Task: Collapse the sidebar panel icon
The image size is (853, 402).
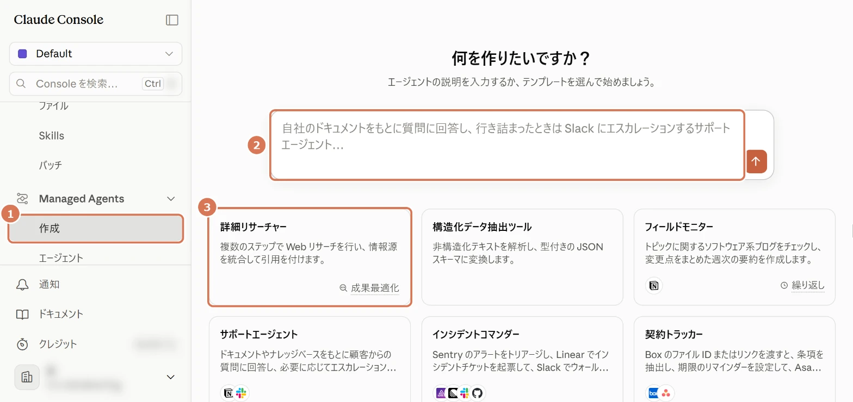Action: click(x=172, y=20)
